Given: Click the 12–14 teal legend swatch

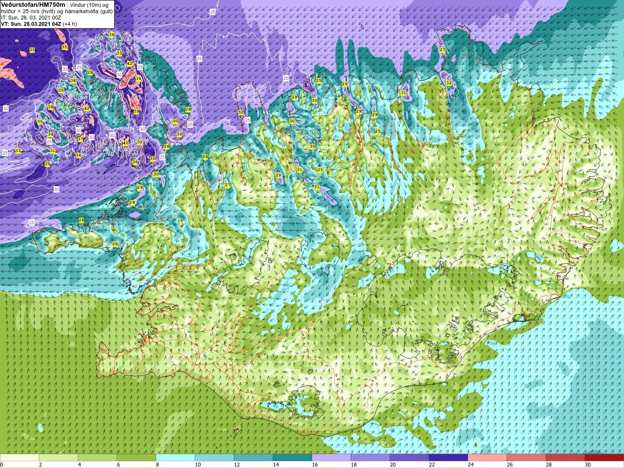Looking at the screenshot, I should pos(253,458).
